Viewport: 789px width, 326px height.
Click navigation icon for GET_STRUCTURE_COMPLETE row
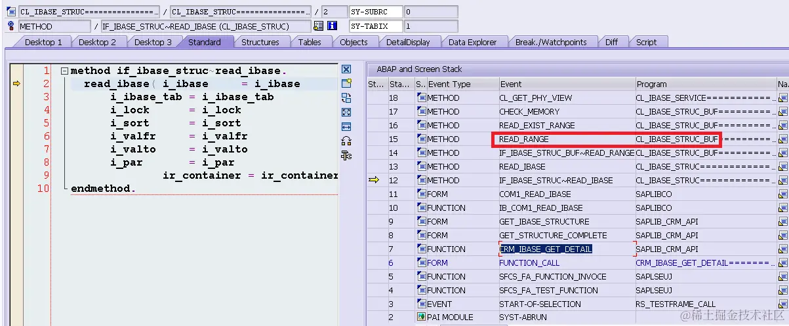pos(783,236)
